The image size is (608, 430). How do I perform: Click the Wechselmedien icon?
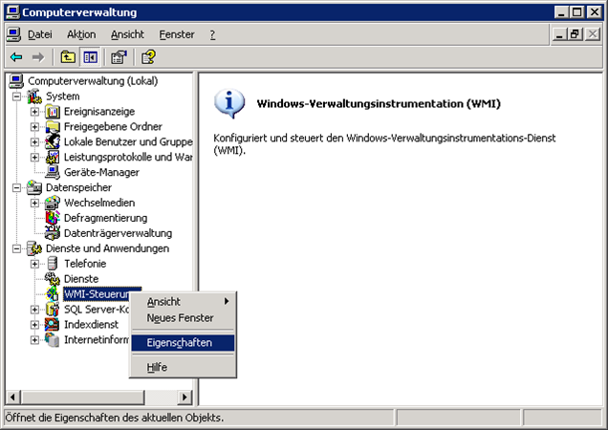[53, 203]
